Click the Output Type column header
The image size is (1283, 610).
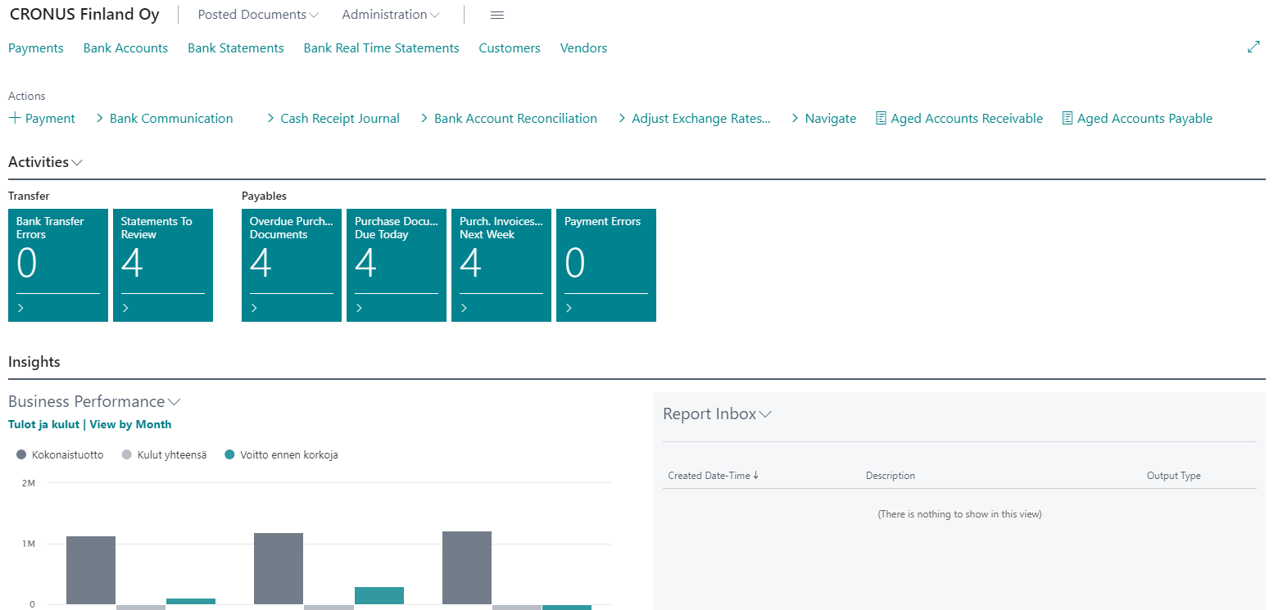tap(1174, 476)
